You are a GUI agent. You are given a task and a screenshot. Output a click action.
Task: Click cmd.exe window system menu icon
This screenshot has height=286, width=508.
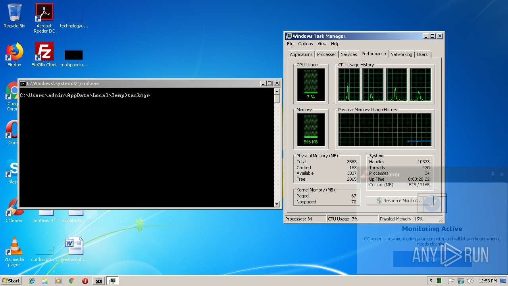23,83
